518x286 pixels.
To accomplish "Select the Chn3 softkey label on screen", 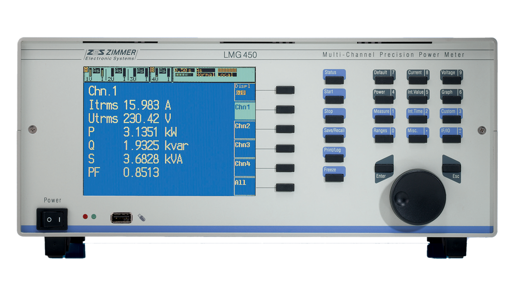I will (244, 148).
